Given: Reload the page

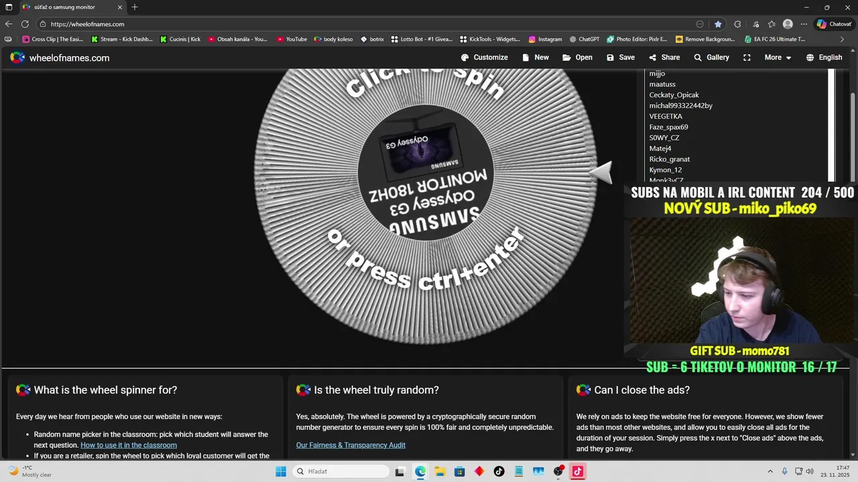Looking at the screenshot, I should click(25, 24).
